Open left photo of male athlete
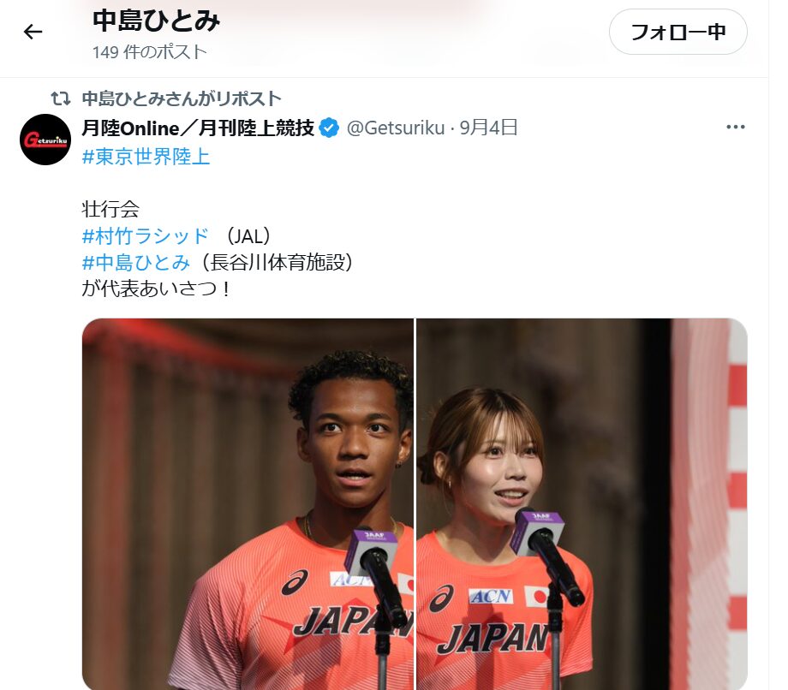 point(248,503)
